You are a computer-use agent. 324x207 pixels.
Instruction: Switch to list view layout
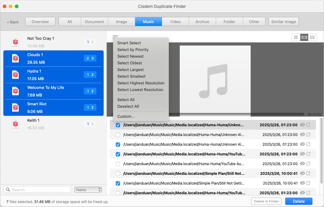coord(312,37)
